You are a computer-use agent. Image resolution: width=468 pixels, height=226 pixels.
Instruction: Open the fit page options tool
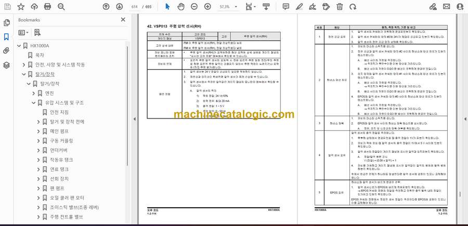point(251,7)
